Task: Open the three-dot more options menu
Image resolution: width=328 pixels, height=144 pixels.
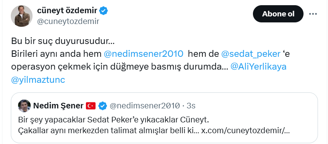Action: (313, 14)
